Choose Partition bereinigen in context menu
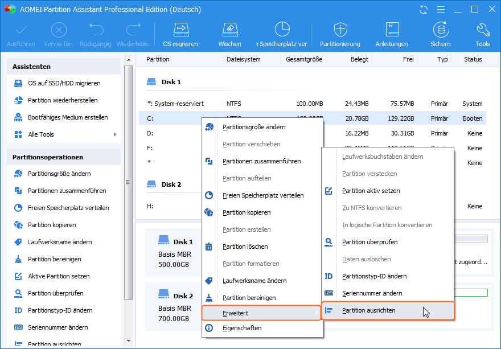This screenshot has height=349, width=501. pyautogui.click(x=262, y=298)
